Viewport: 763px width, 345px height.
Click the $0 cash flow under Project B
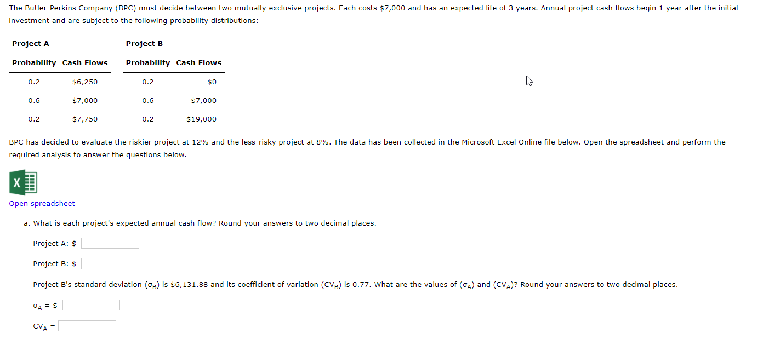click(212, 82)
